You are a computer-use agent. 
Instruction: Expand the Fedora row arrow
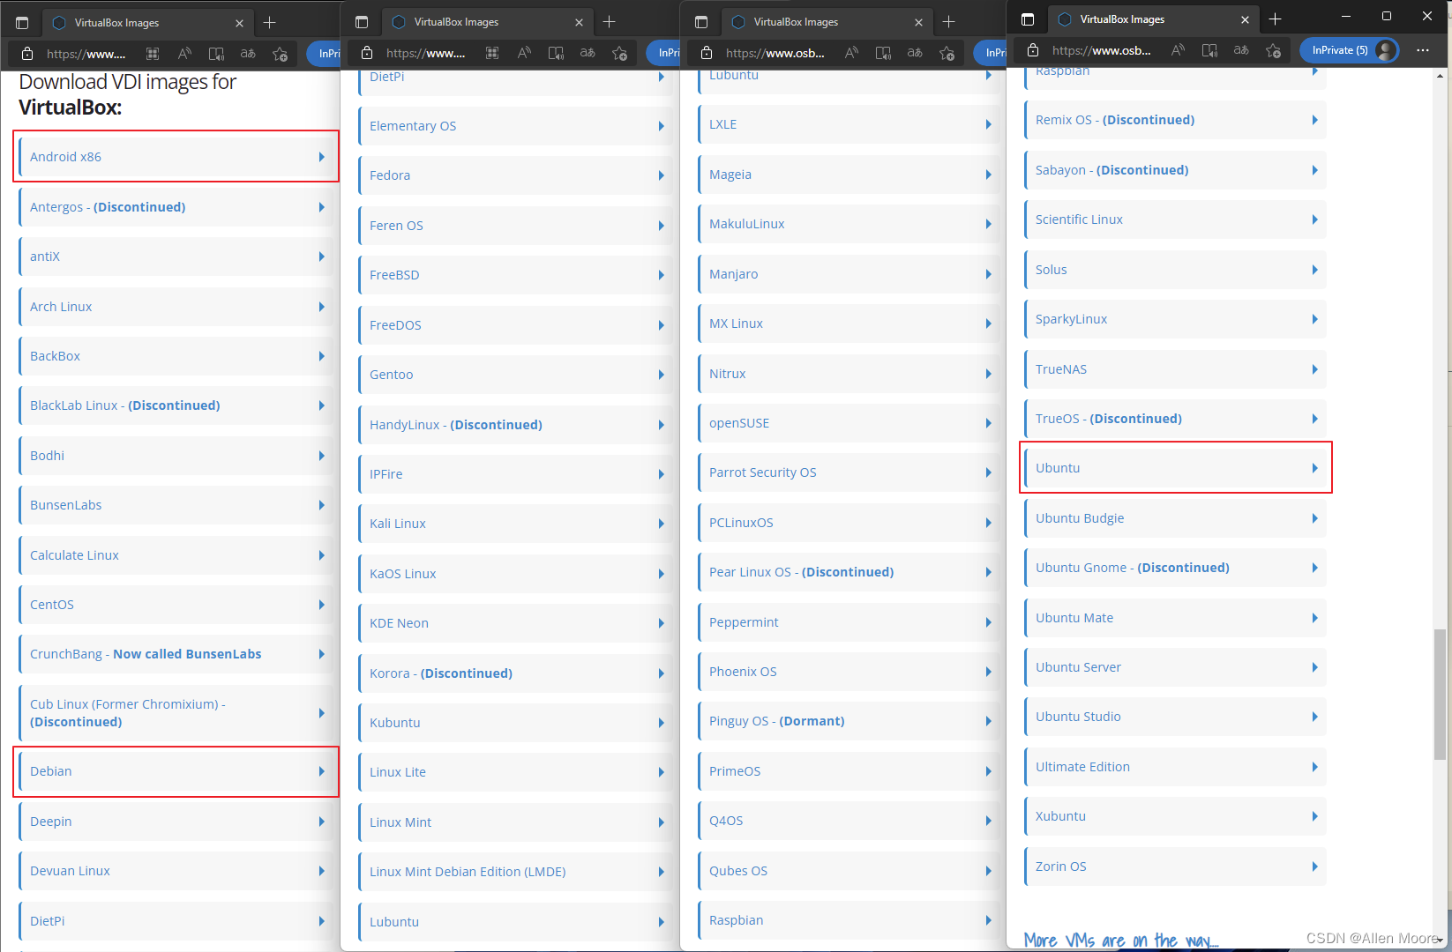point(661,175)
